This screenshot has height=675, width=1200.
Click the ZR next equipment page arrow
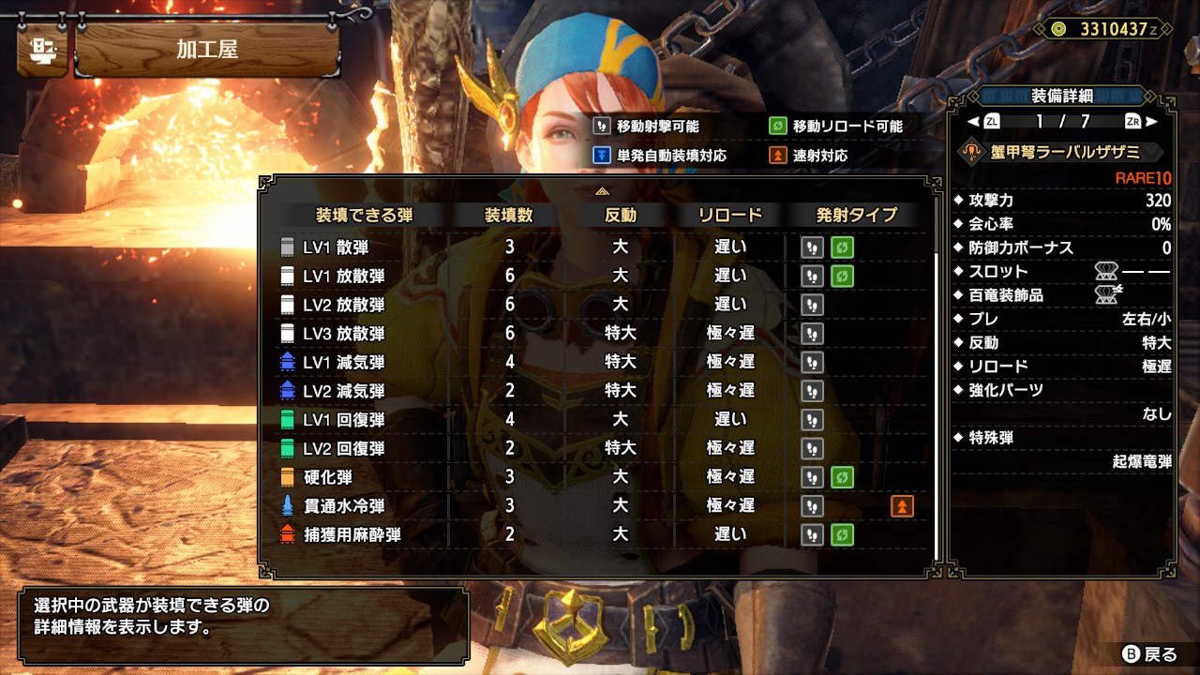pos(1142,122)
